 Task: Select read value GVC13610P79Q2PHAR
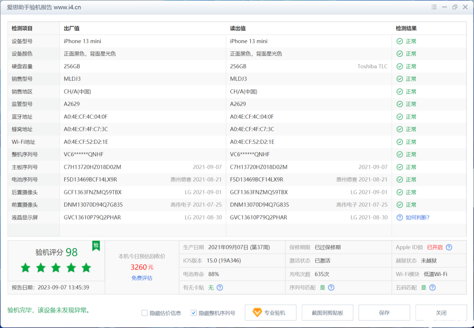(x=259, y=217)
